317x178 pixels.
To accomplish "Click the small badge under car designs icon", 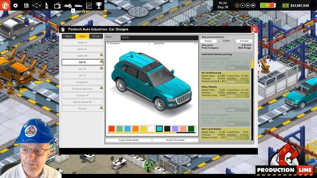I will point(73,11).
